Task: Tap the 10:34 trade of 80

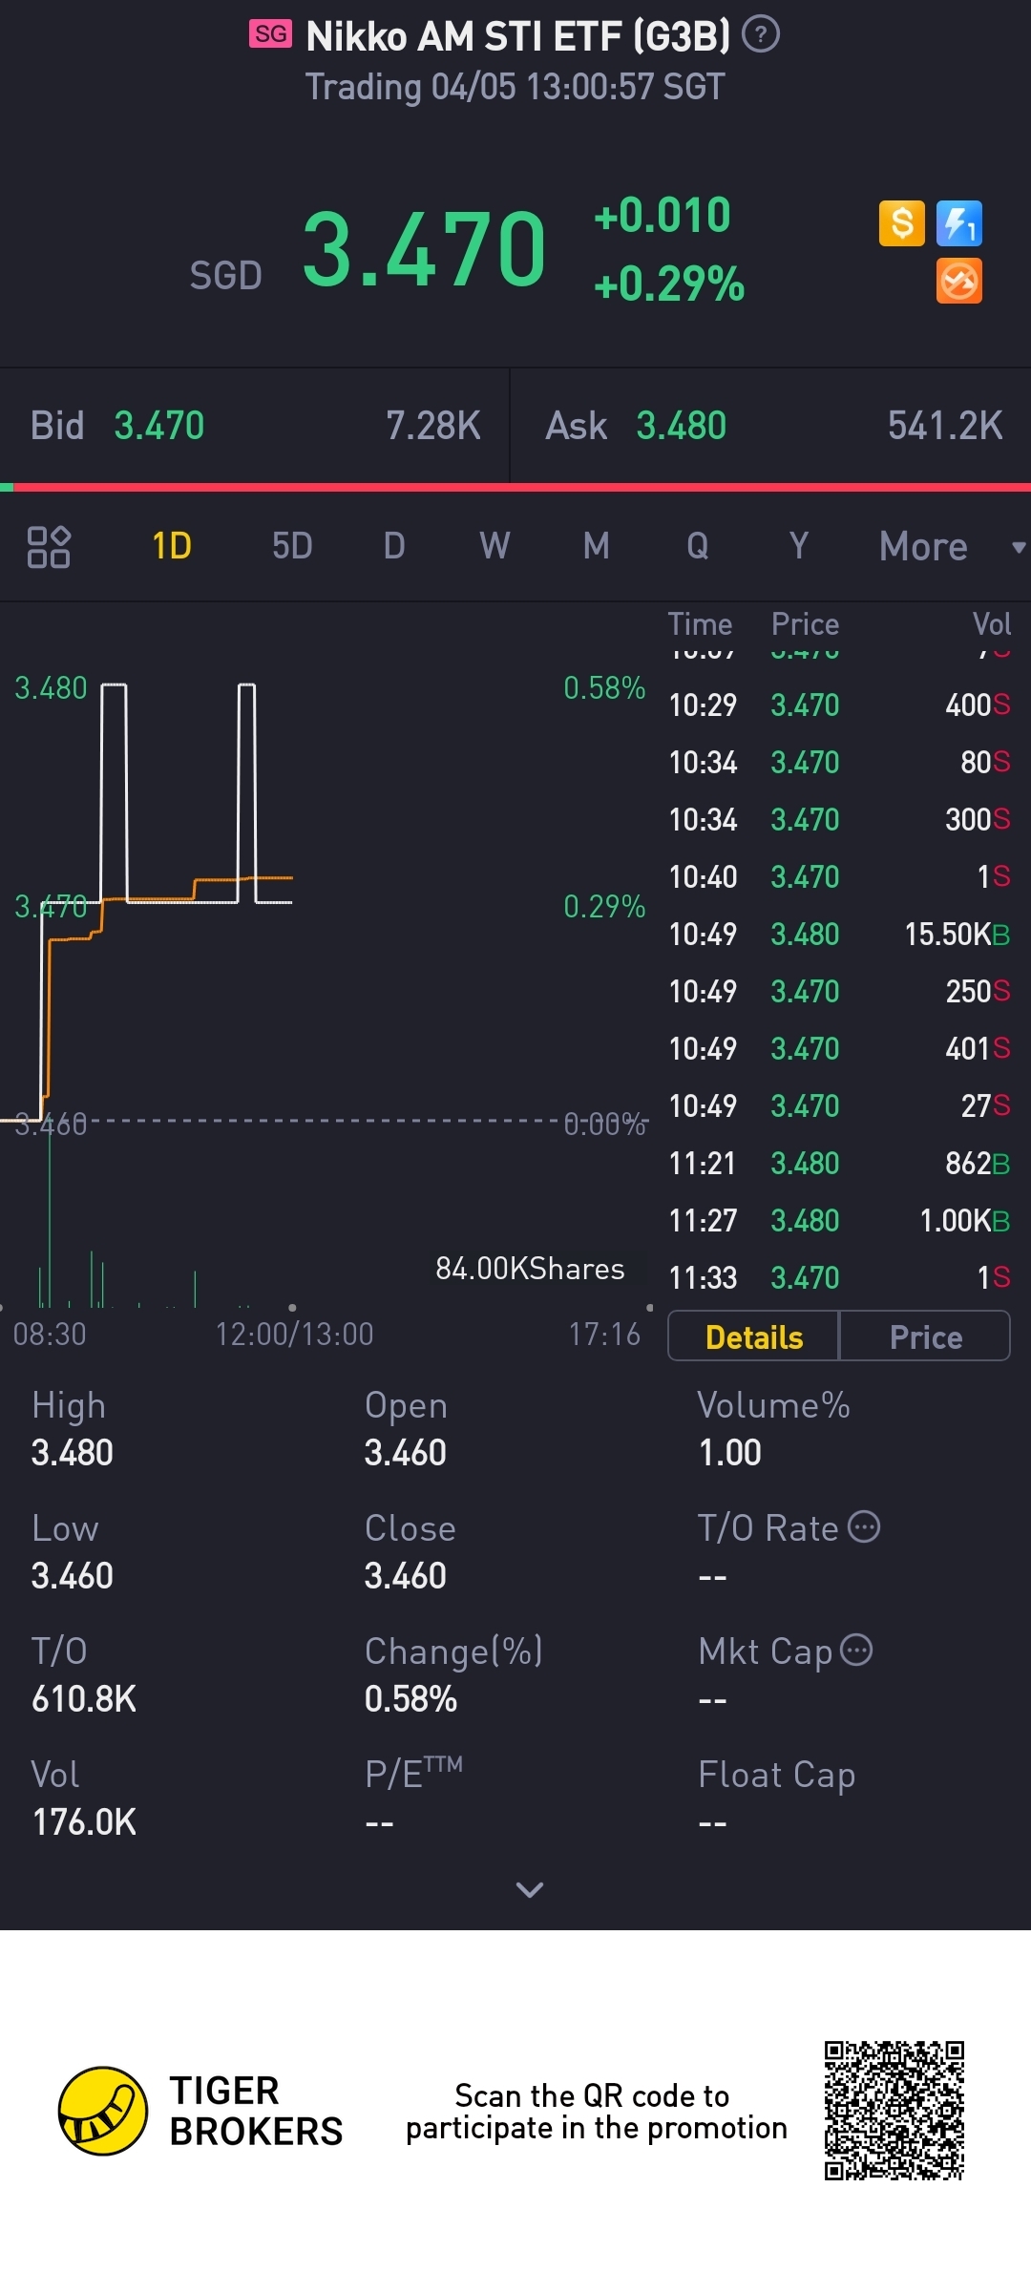Action: pos(839,762)
